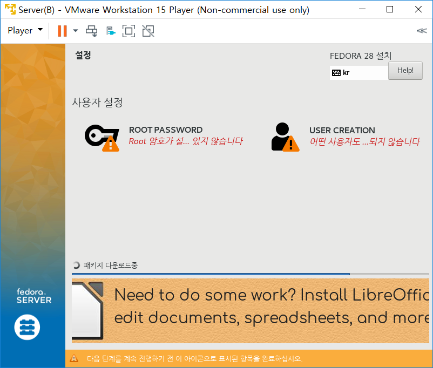Click the warning icon in bottom bar
The height and width of the screenshot is (368, 433).
click(x=74, y=358)
